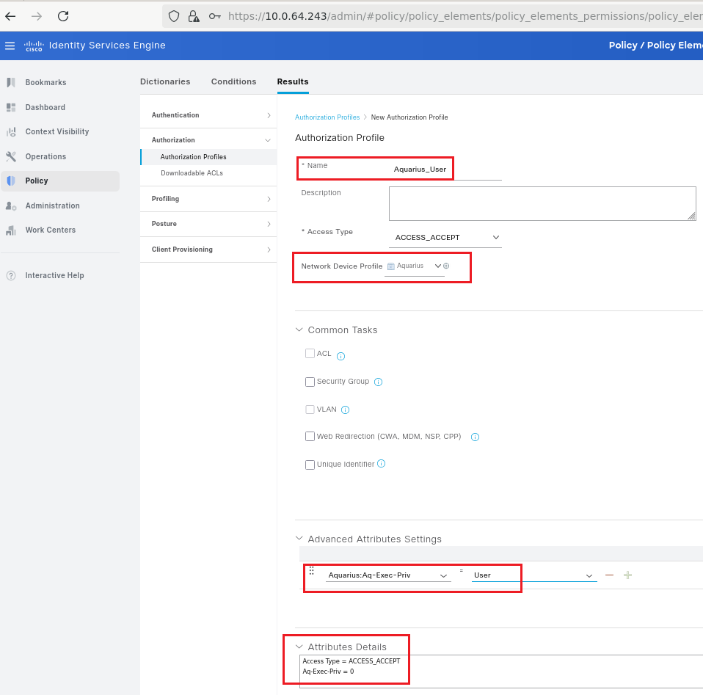703x695 pixels.
Task: Collapse the Common Tasks section
Action: click(x=299, y=330)
